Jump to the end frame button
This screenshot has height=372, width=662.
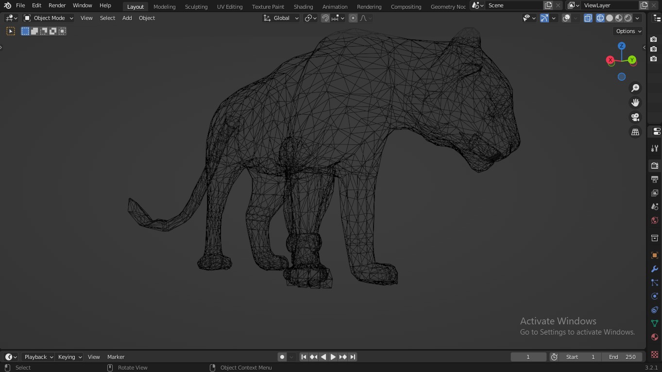[353, 357]
